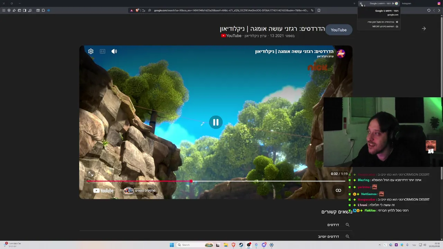Open the taskbar clock and date
The height and width of the screenshot is (249, 443).
pyautogui.click(x=434, y=245)
